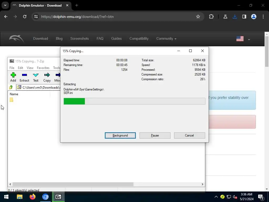Select Dolphin Emulator - Download tab
The image size is (269, 202).
pyautogui.click(x=40, y=6)
